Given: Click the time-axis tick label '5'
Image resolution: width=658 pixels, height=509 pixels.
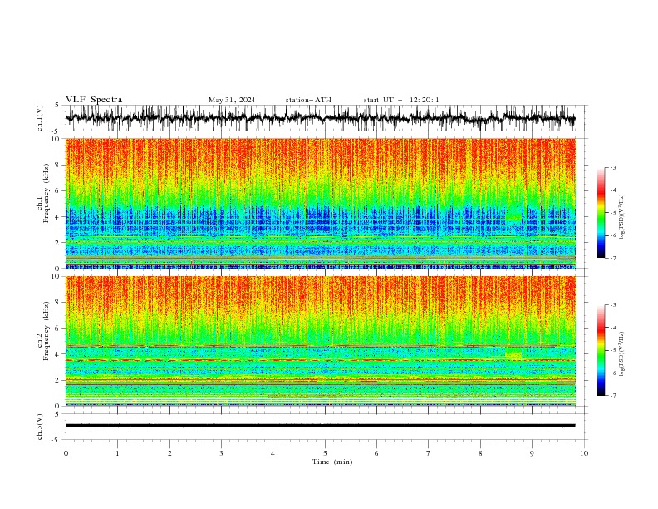Looking at the screenshot, I should (x=325, y=453).
